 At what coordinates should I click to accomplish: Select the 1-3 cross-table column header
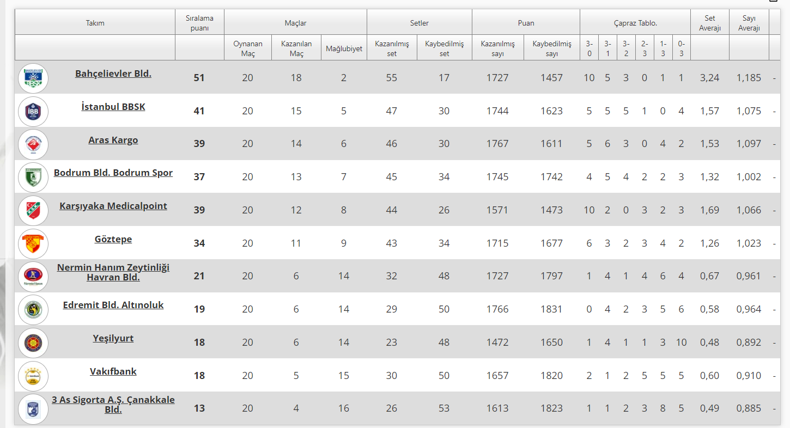tap(663, 48)
